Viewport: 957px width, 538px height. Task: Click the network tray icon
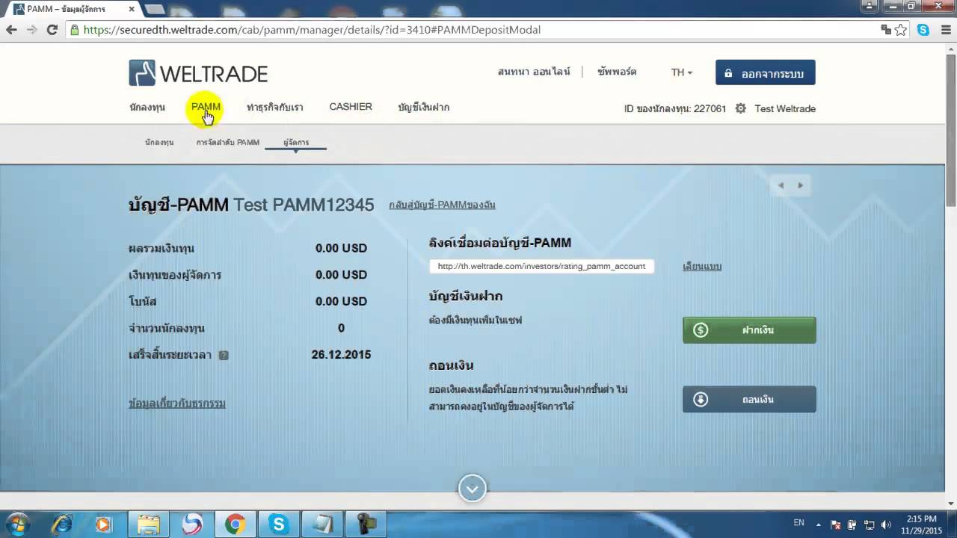pos(869,525)
